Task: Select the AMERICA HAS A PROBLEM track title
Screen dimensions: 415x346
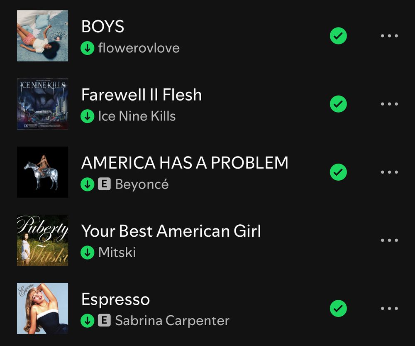Action: coord(185,163)
